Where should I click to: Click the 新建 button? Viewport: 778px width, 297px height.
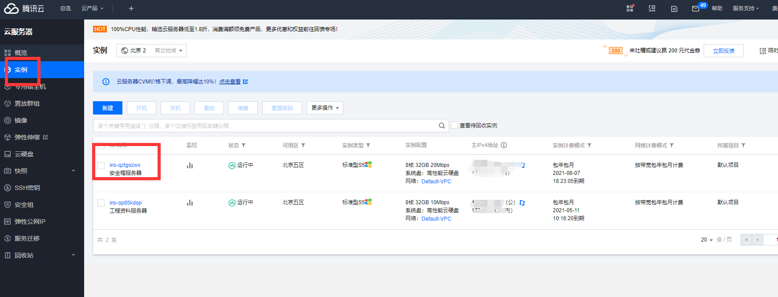pos(108,108)
